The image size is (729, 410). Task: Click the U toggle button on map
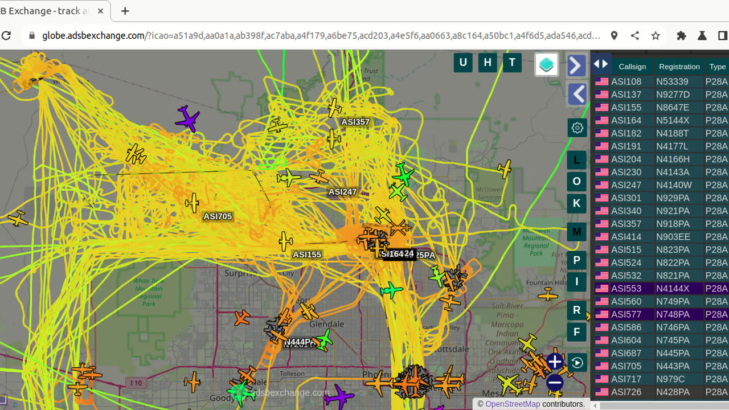point(463,63)
